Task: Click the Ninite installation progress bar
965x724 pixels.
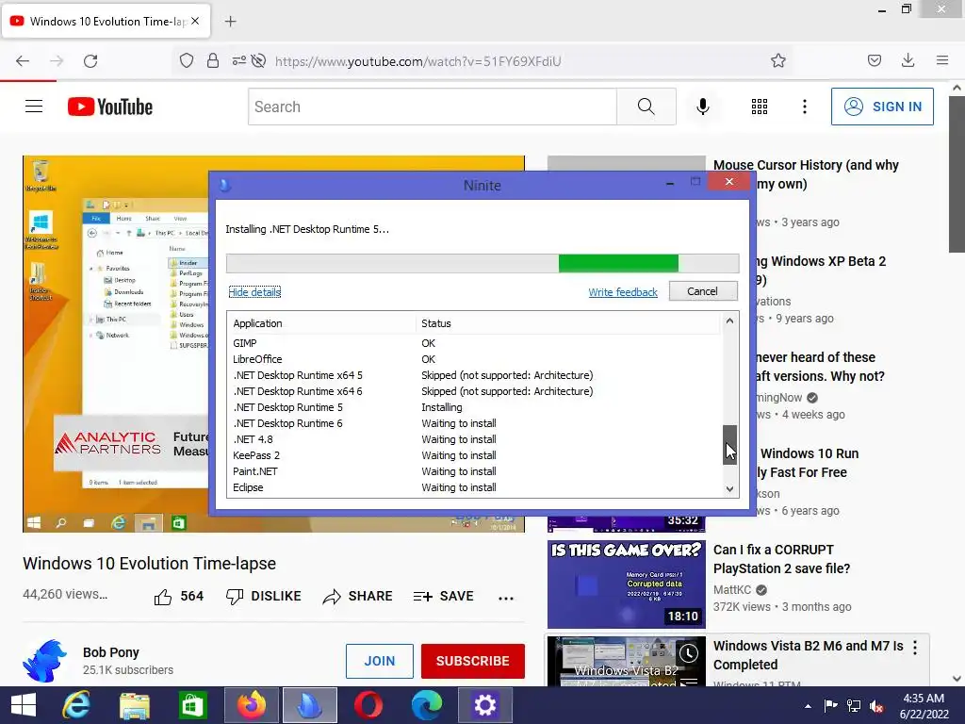Action: (x=482, y=263)
